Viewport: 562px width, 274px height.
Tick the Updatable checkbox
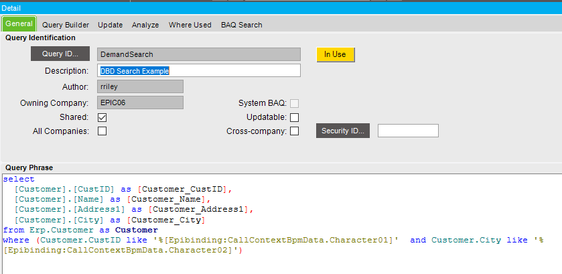(x=294, y=117)
